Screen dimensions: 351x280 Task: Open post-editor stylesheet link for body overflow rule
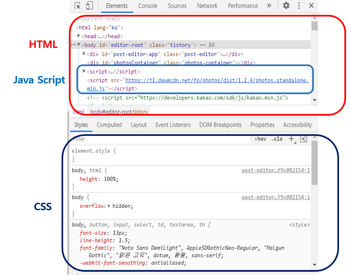[x=276, y=197]
